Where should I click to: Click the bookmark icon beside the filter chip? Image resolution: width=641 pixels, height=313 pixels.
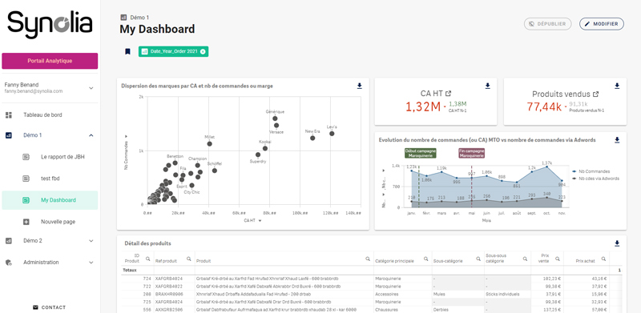click(127, 51)
